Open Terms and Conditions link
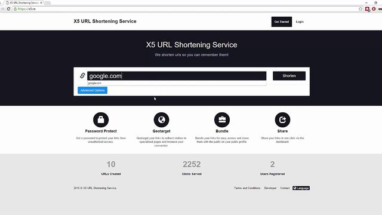The height and width of the screenshot is (215, 382). [x=247, y=188]
